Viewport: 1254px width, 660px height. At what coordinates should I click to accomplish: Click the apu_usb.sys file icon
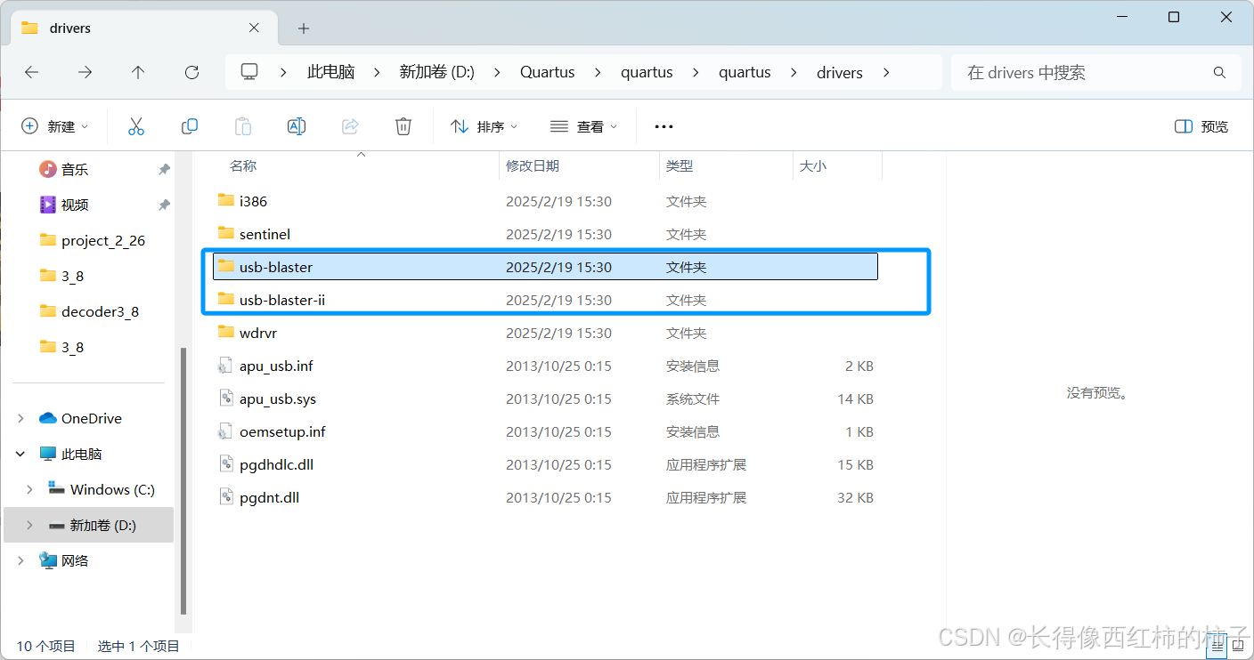coord(225,398)
